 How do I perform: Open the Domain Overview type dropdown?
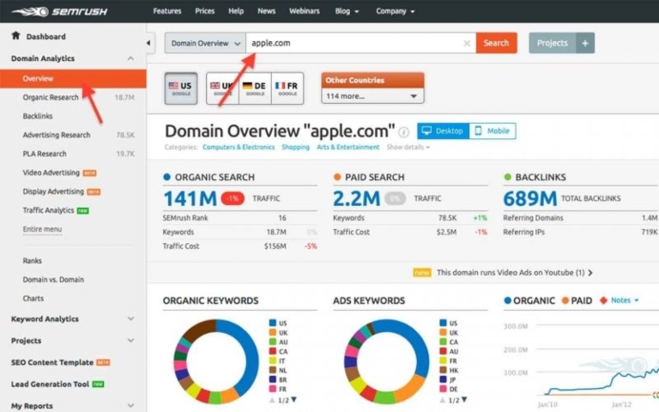tap(204, 43)
